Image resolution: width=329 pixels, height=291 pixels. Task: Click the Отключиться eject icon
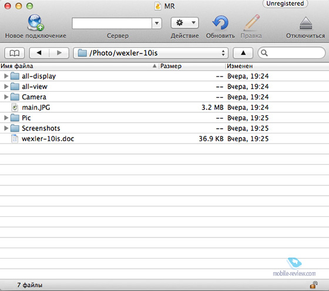[305, 23]
